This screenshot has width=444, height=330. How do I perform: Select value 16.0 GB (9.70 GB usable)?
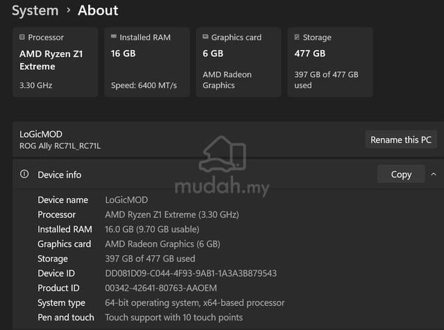click(x=152, y=229)
